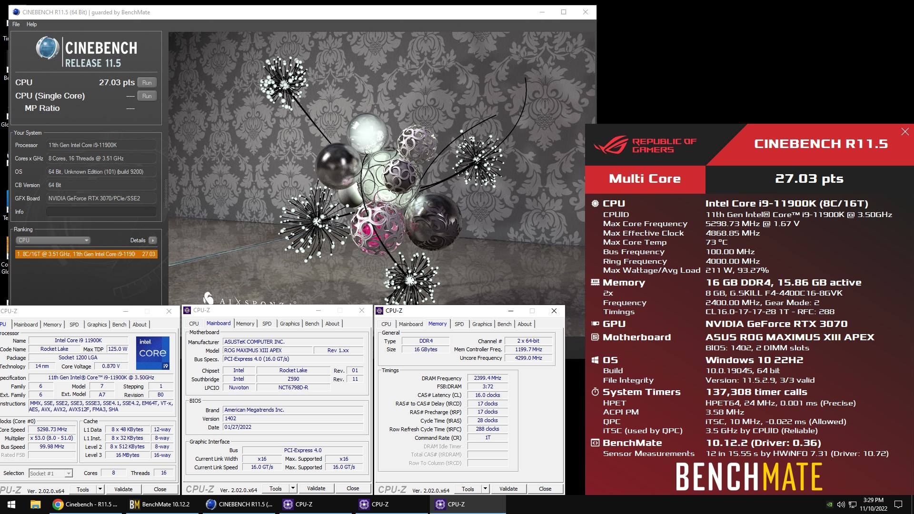The width and height of the screenshot is (914, 514).
Task: Click BIOS Version 1402 field in CPU-Z
Action: pos(293,419)
